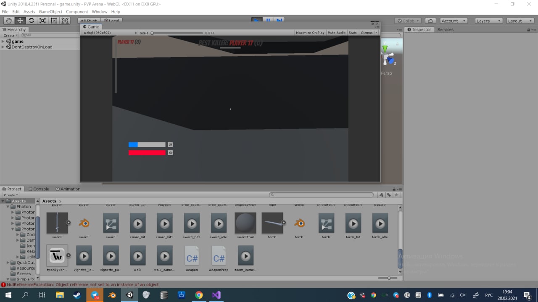
Task: Open the Layout dropdown
Action: pos(520,21)
